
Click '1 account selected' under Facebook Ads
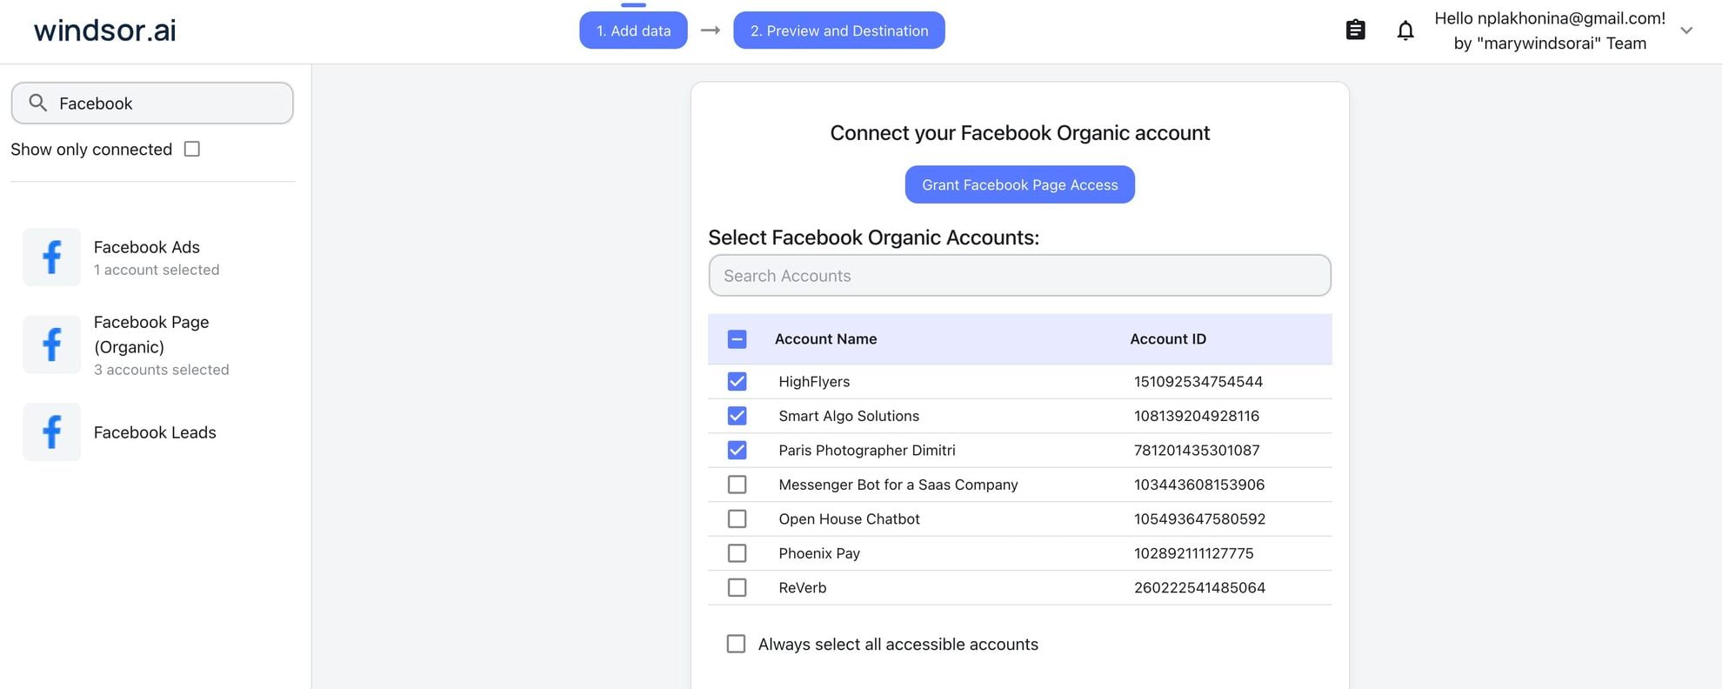157,270
